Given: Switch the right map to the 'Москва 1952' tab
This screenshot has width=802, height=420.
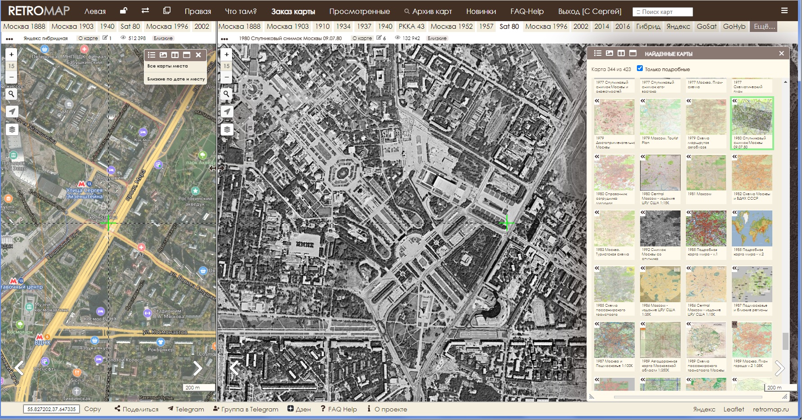Looking at the screenshot, I should (452, 27).
